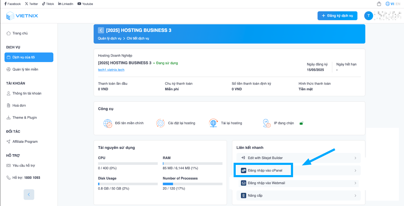Select the Cài đặt lại hosting gear icon

tap(160, 123)
